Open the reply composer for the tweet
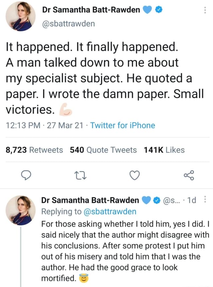Image resolution: width=213 pixels, height=287 pixels. (26, 175)
